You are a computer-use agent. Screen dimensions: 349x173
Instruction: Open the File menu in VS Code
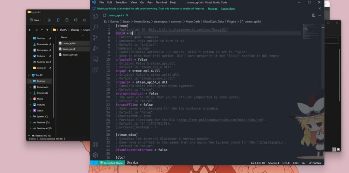pos(102,2)
